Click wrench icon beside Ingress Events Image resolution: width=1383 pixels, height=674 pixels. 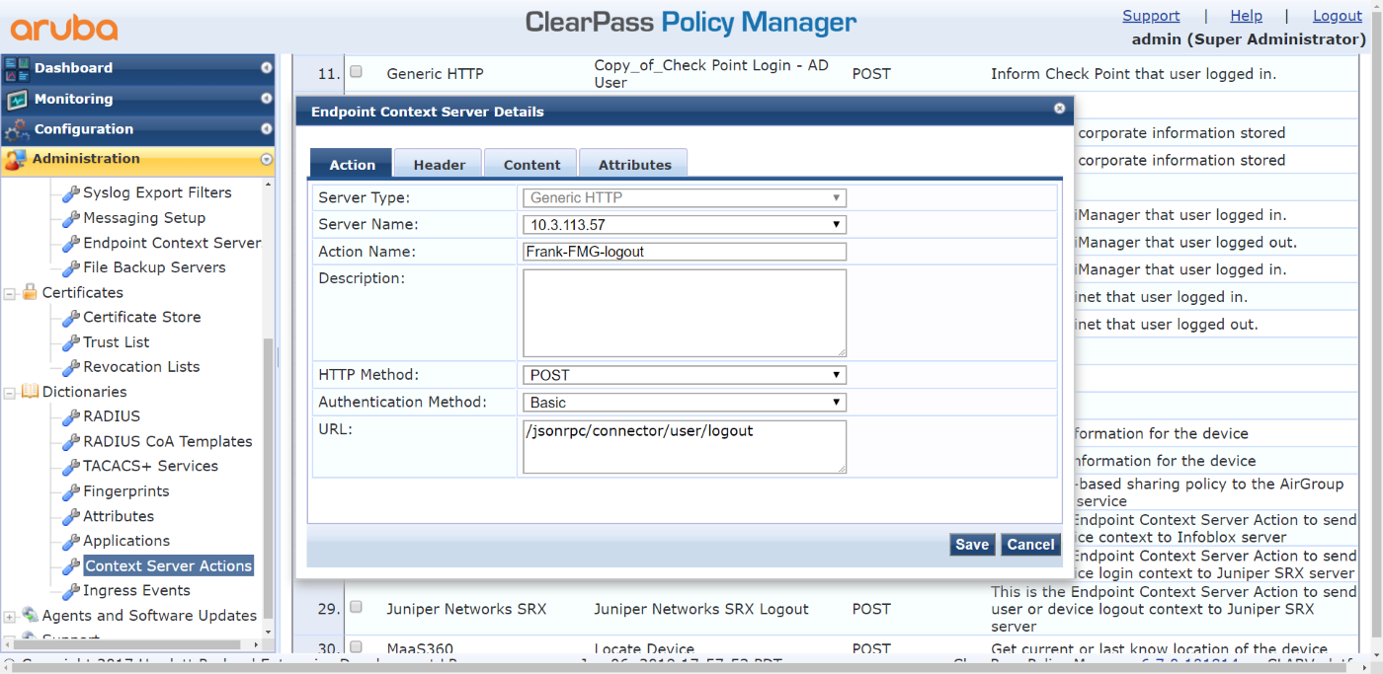pyautogui.click(x=71, y=591)
